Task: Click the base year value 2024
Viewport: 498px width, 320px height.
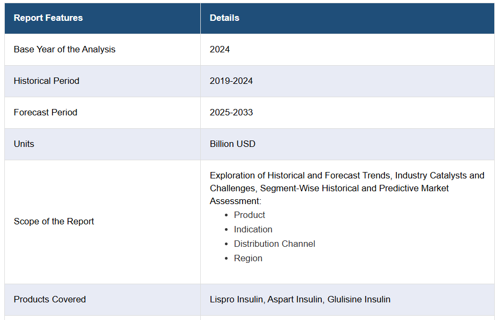Action: tap(220, 50)
